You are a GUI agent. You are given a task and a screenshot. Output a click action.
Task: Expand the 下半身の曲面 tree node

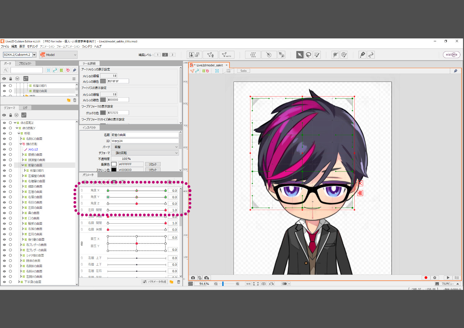coord(19,282)
